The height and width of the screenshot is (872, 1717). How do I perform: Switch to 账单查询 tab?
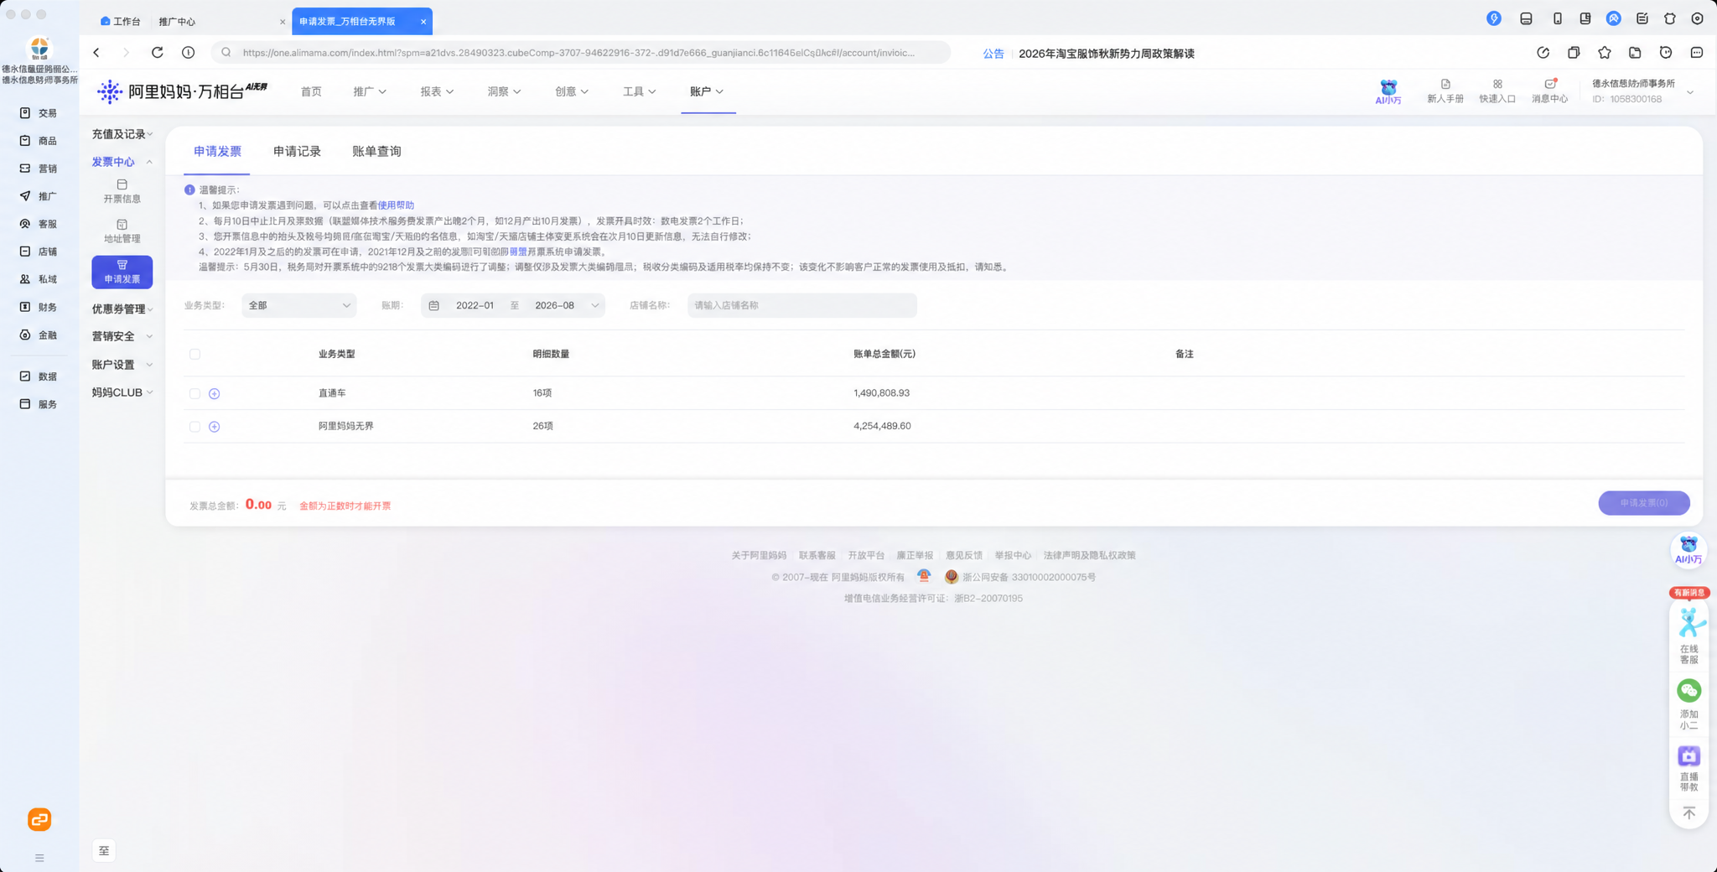376,152
